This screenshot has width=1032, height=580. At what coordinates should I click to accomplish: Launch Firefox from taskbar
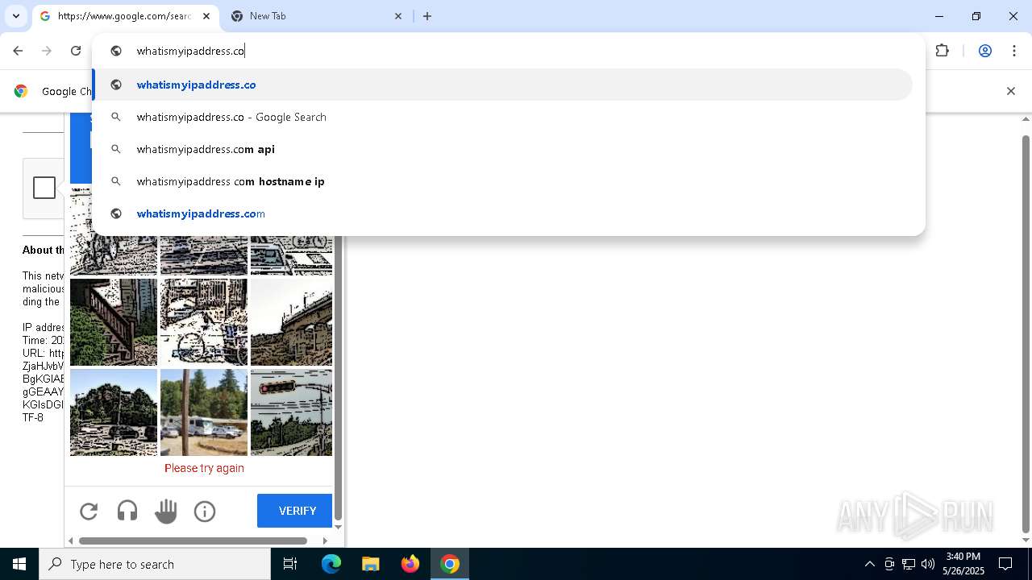(x=410, y=564)
